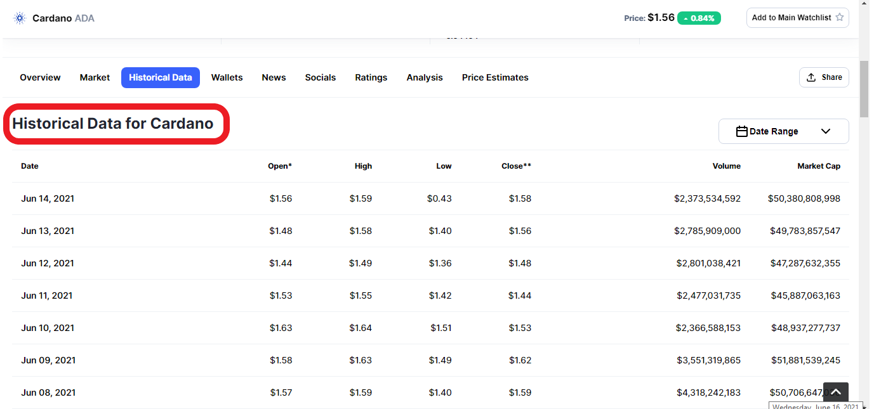The width and height of the screenshot is (874, 409).
Task: Click the $0.43 low value for Jun 14
Action: click(440, 198)
